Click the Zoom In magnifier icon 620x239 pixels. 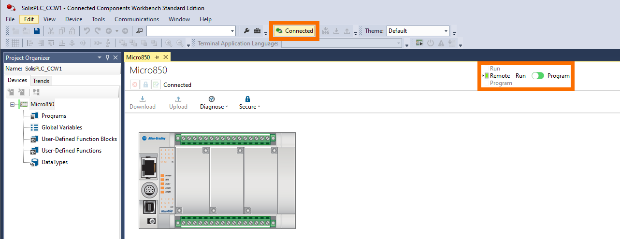tap(169, 43)
